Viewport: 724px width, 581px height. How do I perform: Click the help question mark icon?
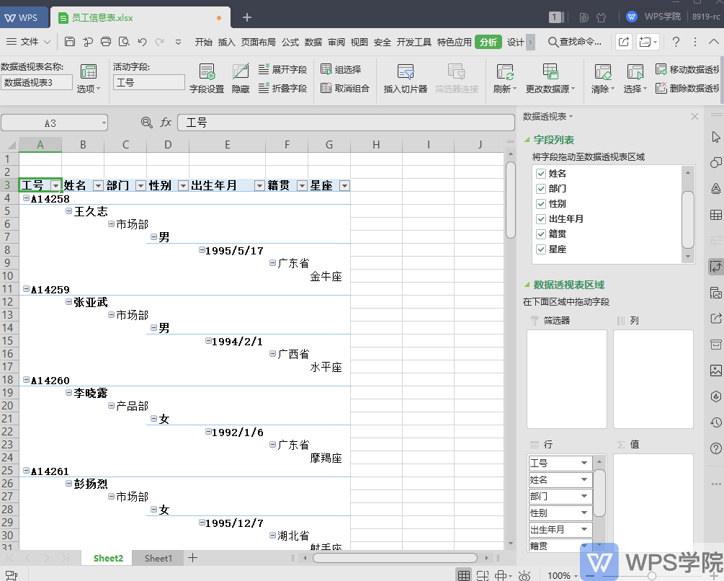[676, 42]
